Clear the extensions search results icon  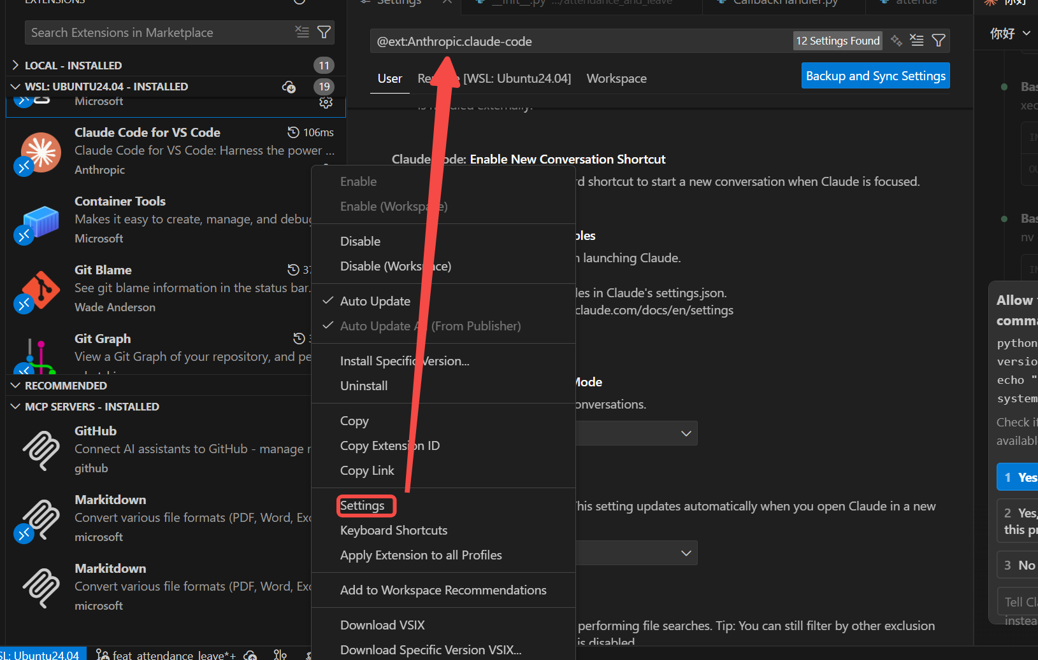point(302,32)
